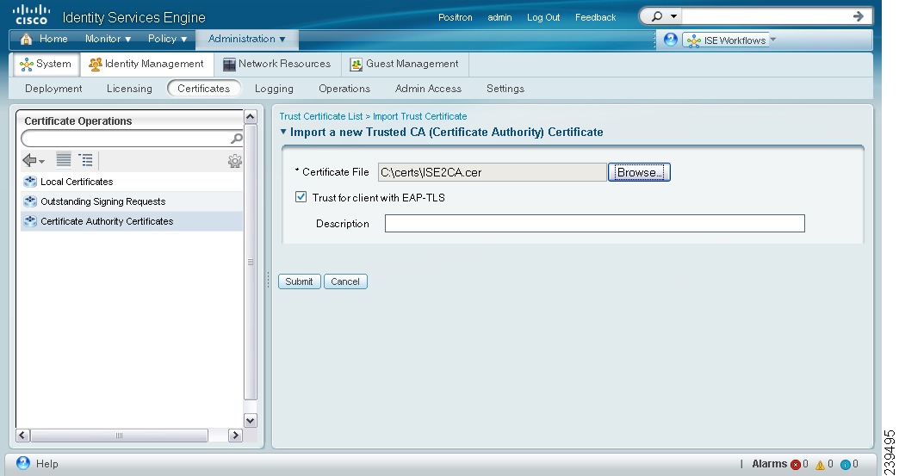899x476 pixels.
Task: Open the ISE Workflows button
Action: [x=725, y=40]
